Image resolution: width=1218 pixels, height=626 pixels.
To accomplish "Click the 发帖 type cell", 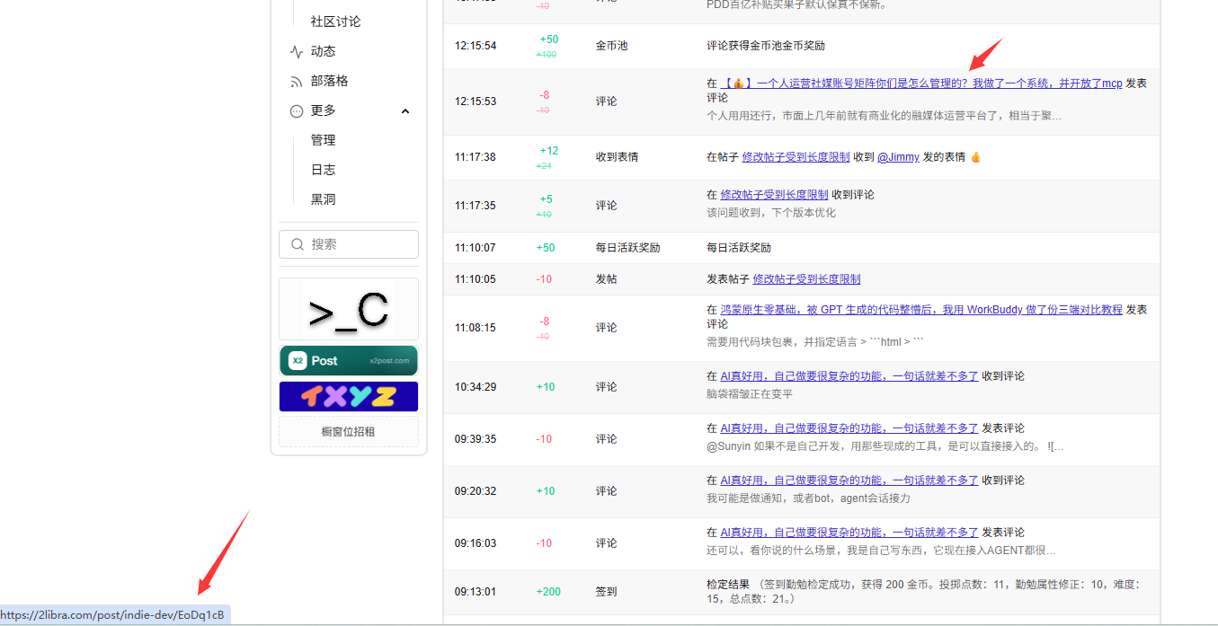I will (607, 279).
